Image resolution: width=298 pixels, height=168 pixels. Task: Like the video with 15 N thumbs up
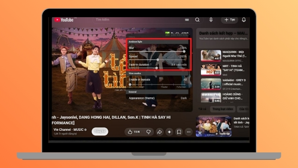(x=134, y=132)
